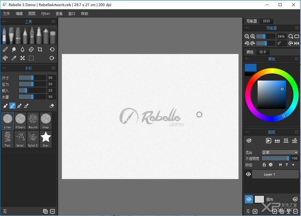Open the blend mode dropdown

[280, 152]
